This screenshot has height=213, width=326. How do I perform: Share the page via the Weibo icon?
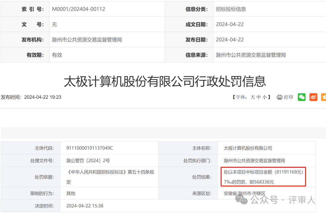tap(313, 97)
